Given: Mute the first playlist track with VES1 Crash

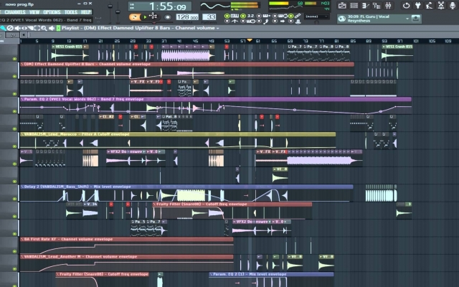Looking at the screenshot, I should click(14, 59).
